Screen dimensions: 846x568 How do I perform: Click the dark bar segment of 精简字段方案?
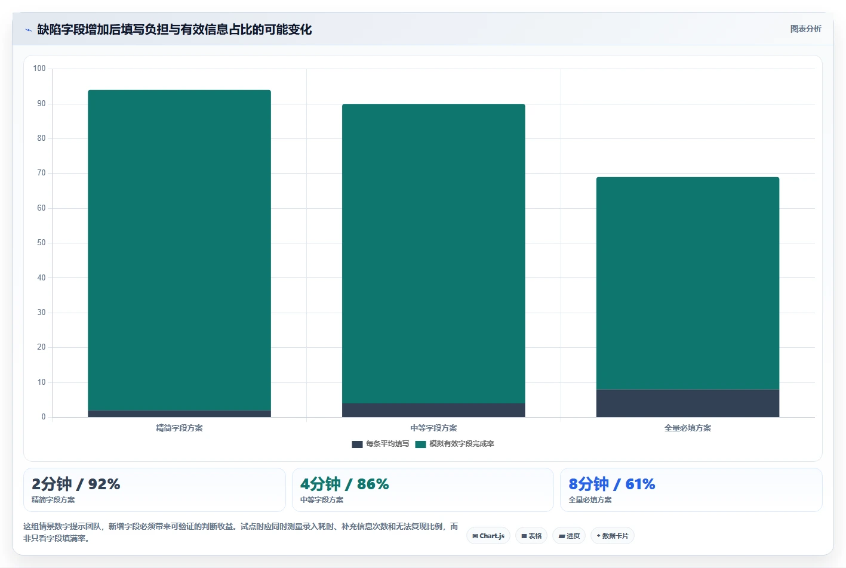pyautogui.click(x=179, y=413)
